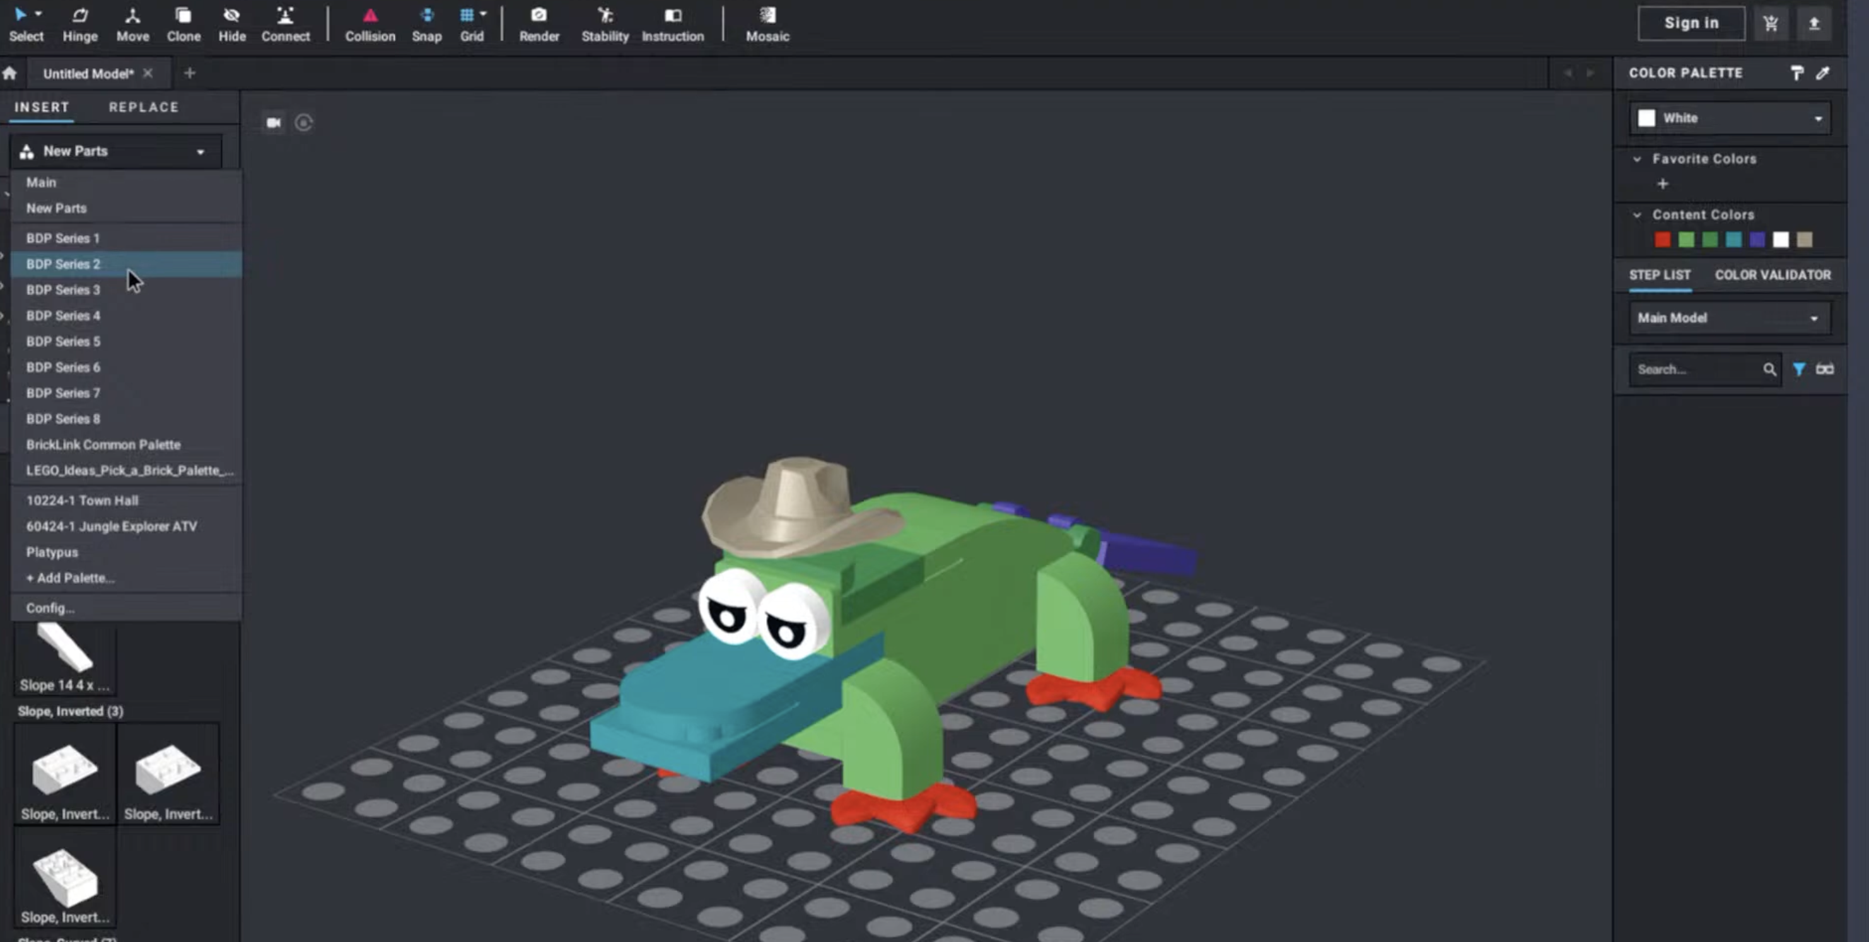
Task: Use the Hide tool
Action: click(232, 24)
